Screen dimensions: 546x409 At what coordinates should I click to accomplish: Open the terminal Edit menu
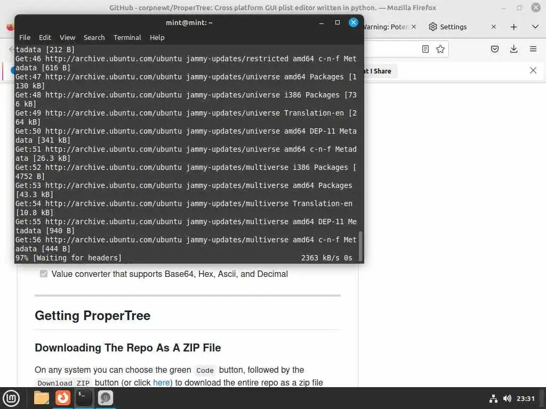(x=45, y=38)
